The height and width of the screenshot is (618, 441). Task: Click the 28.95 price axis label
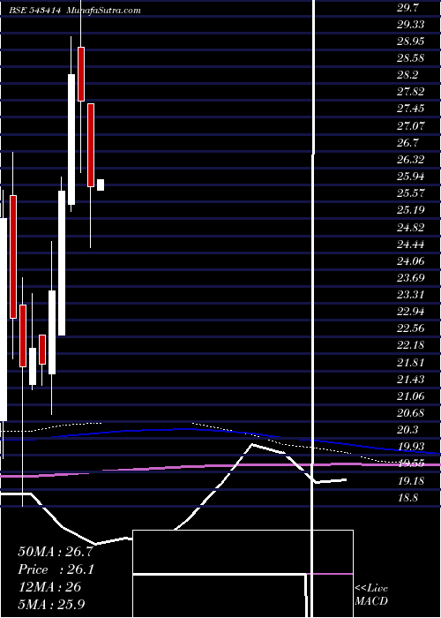(x=411, y=41)
